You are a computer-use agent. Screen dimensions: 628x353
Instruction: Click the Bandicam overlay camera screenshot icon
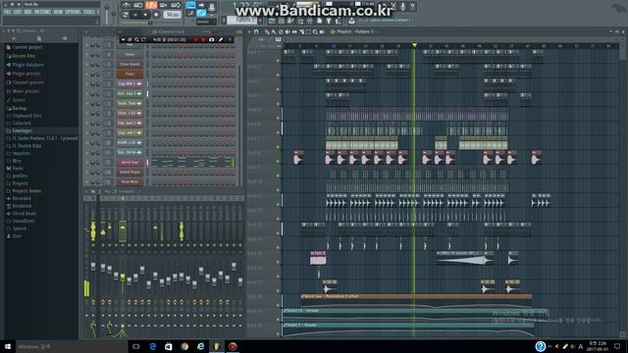(x=212, y=39)
